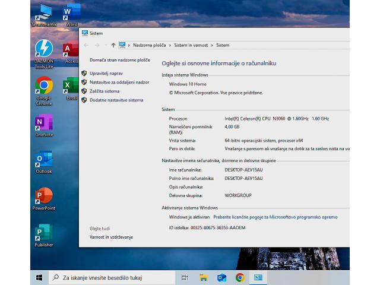Screen dimensions: 380x285
Task: Open DAEMON Tools Lite desktop shortcut
Action: [x=44, y=54]
